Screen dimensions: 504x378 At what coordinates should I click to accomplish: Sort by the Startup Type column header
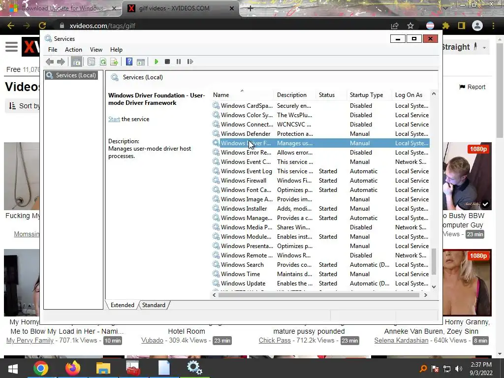pos(370,95)
